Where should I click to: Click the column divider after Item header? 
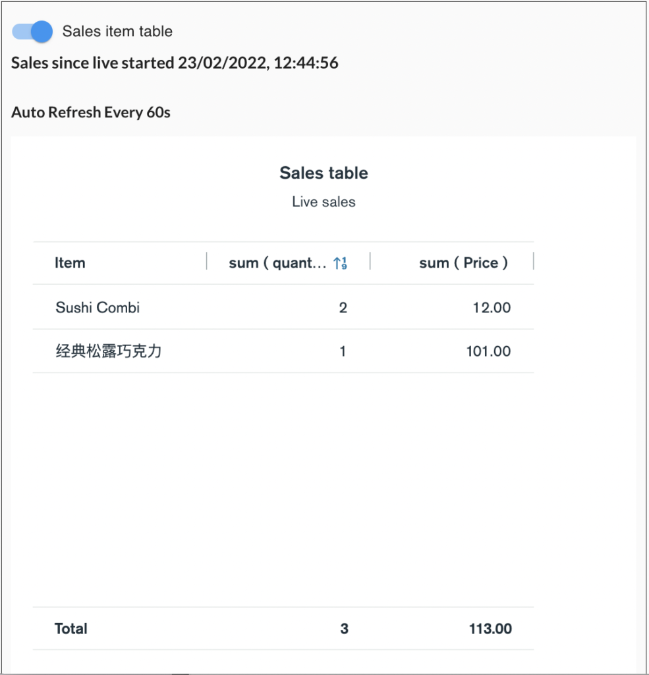[x=206, y=261]
